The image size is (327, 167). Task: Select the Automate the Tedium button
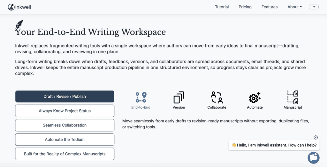coord(65,140)
